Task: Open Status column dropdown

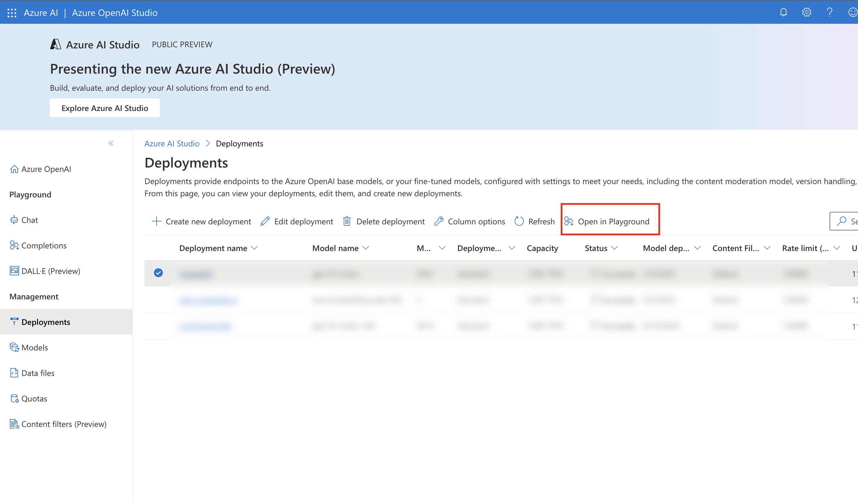Action: pos(614,248)
